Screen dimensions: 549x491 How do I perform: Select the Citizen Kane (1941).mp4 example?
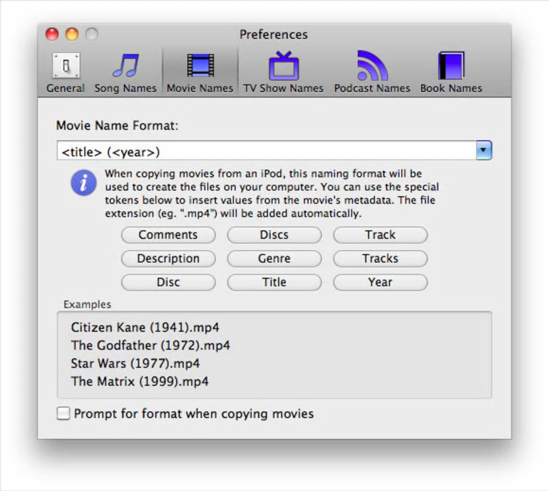[x=145, y=328]
